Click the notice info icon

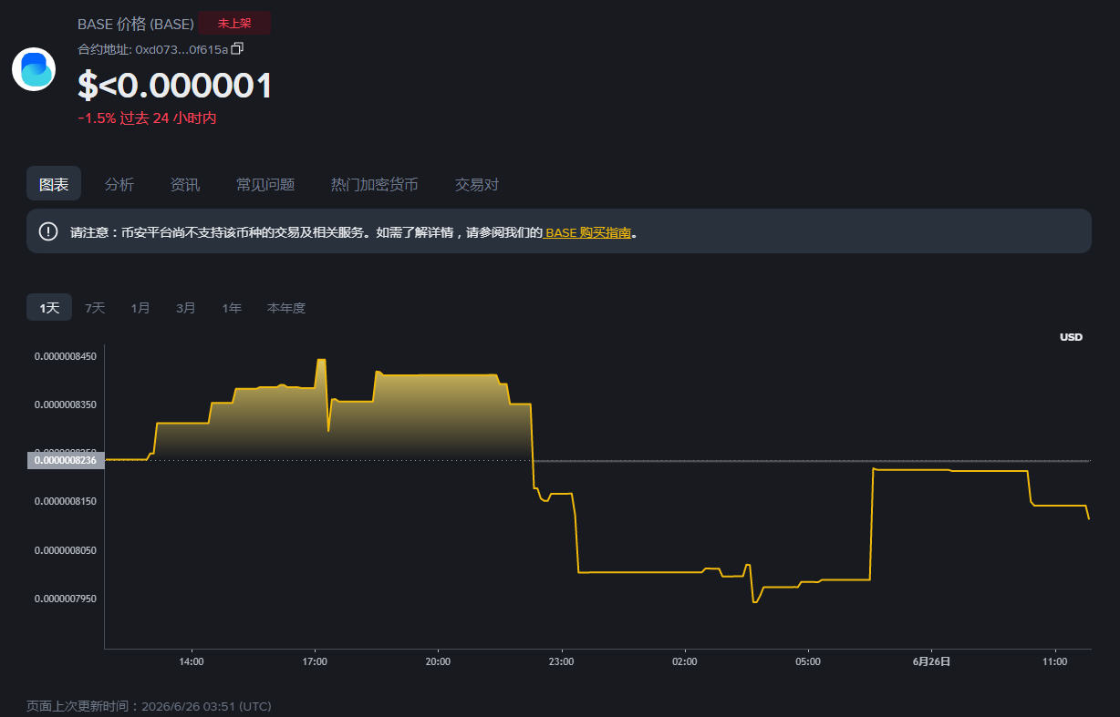click(x=48, y=231)
